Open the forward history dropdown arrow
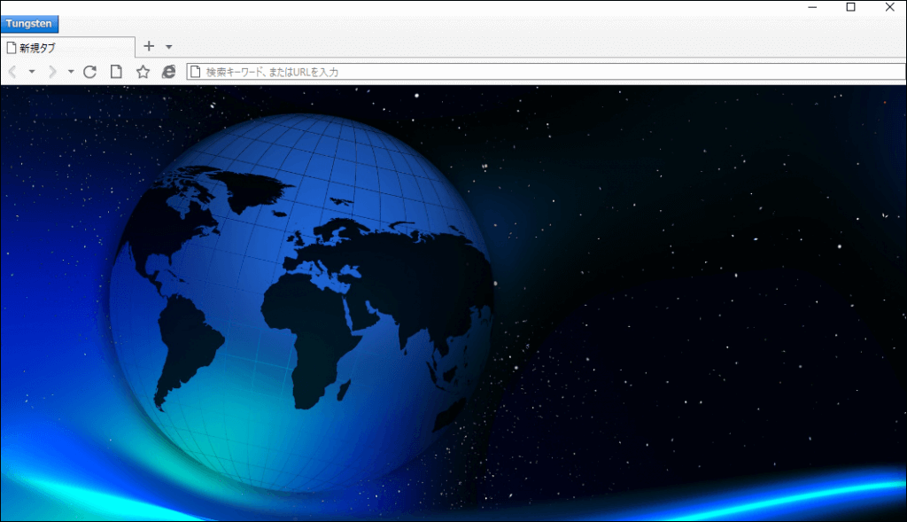The image size is (907, 522). click(x=71, y=72)
